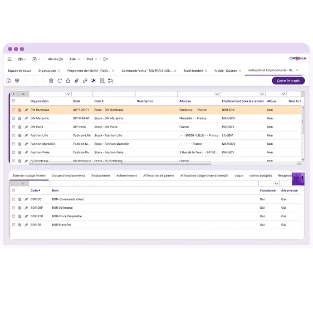313x313 pixels.
Task: Click the Alertes (0) link
Action: (55, 59)
